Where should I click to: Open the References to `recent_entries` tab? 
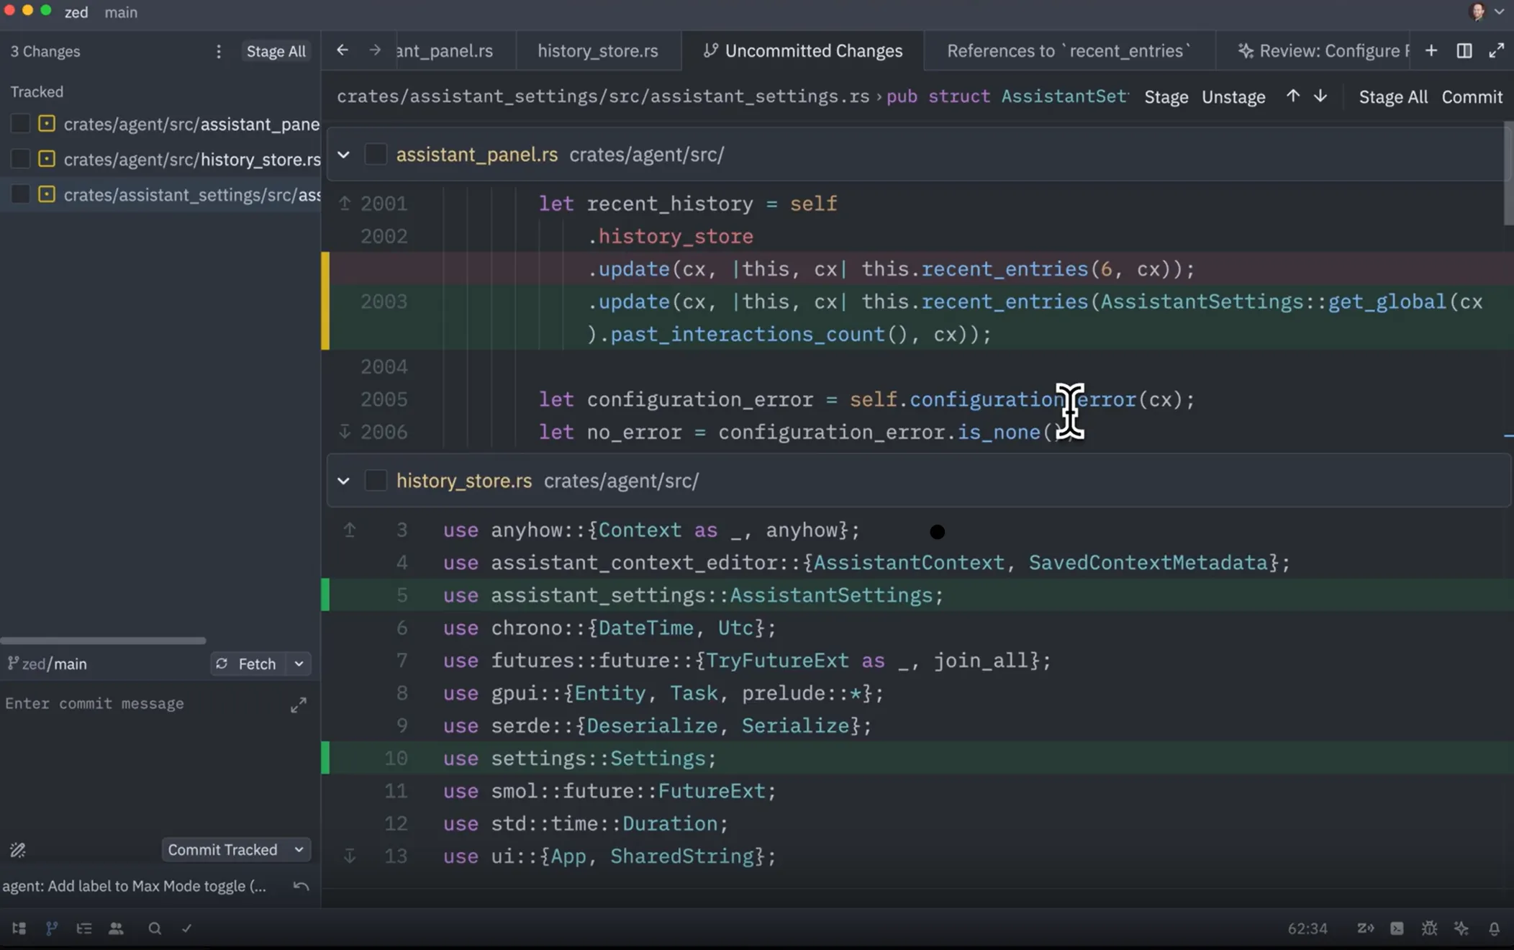(1067, 50)
